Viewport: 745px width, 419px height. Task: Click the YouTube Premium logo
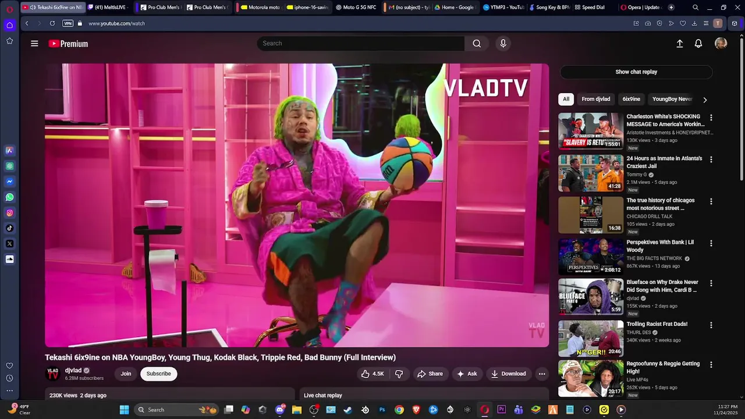tap(69, 44)
